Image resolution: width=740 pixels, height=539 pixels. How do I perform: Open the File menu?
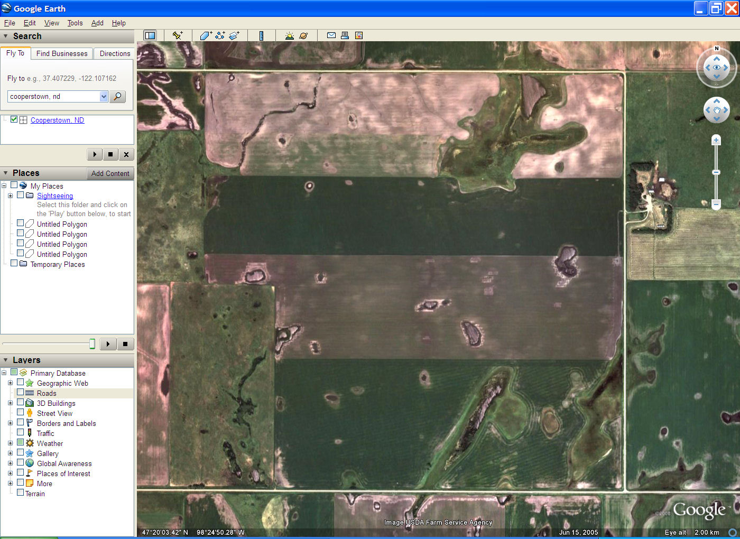coord(10,23)
